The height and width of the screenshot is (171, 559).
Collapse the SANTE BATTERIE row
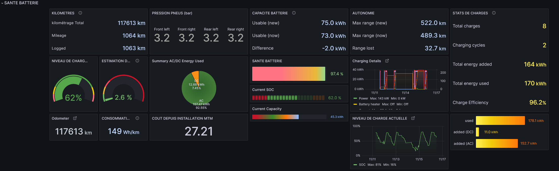(x=20, y=3)
